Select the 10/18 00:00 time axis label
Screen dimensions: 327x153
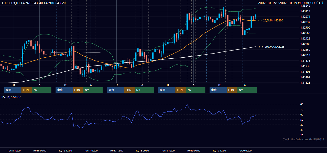[142, 150]
